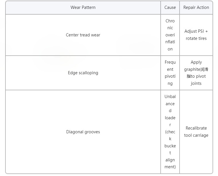Click the word Recalibrate

(196, 128)
